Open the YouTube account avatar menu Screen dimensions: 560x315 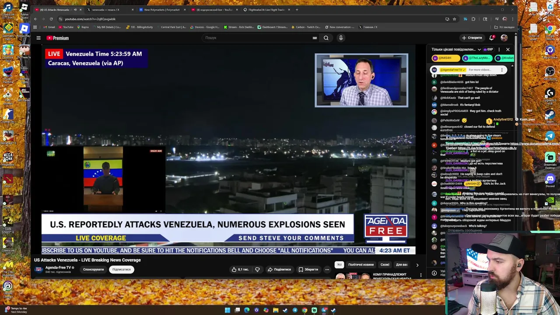click(x=504, y=38)
